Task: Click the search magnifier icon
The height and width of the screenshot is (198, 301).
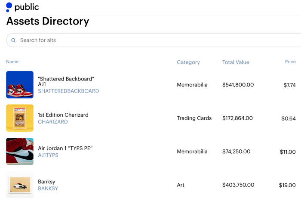Action: coord(13,40)
